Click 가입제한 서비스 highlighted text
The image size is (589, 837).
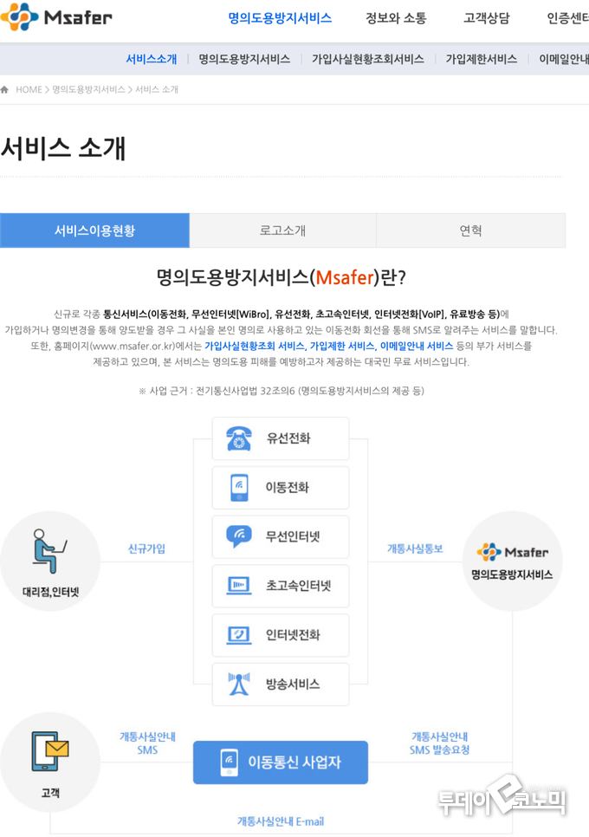point(342,346)
